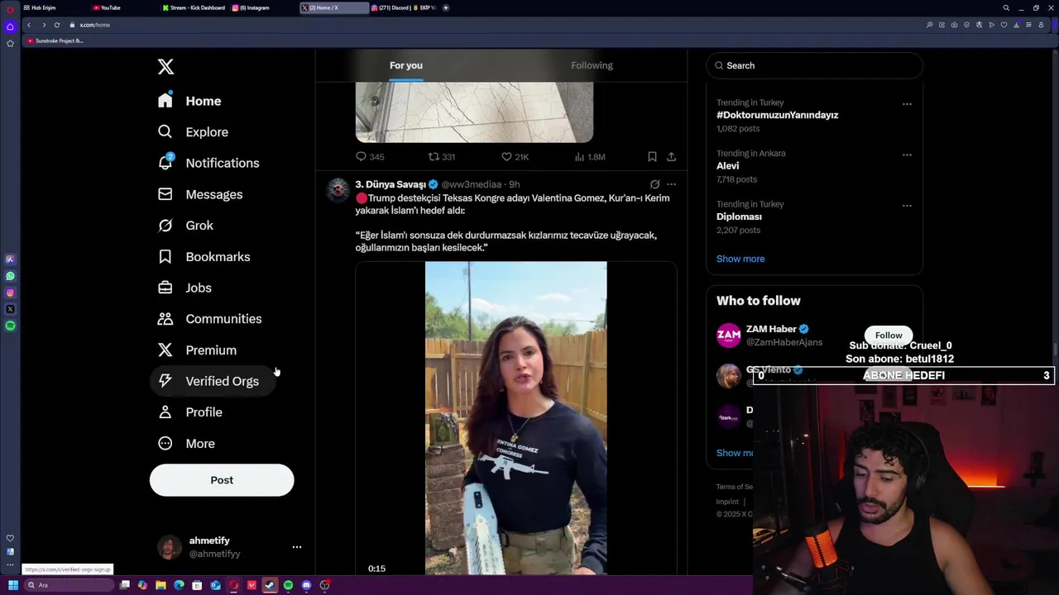Open Messages section
This screenshot has width=1059, height=595.
(201, 194)
